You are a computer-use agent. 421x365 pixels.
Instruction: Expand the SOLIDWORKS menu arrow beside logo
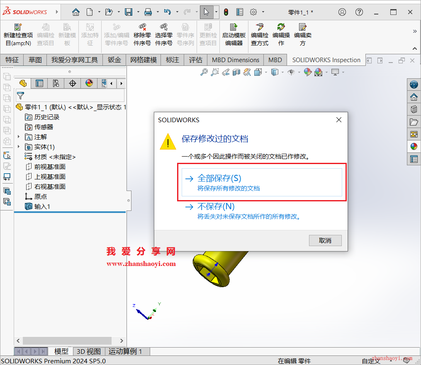click(57, 12)
